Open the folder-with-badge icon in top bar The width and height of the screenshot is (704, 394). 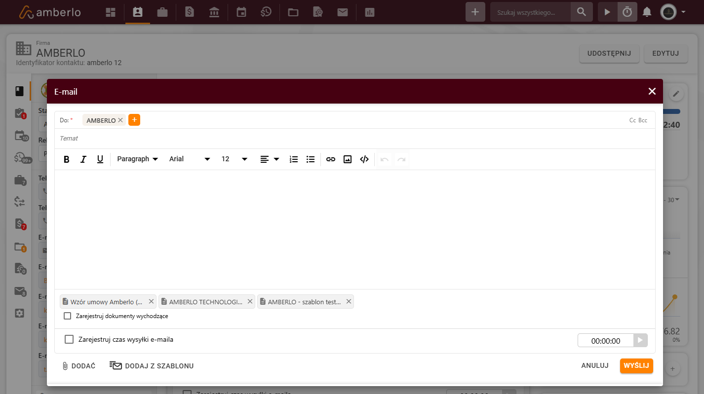tap(318, 12)
